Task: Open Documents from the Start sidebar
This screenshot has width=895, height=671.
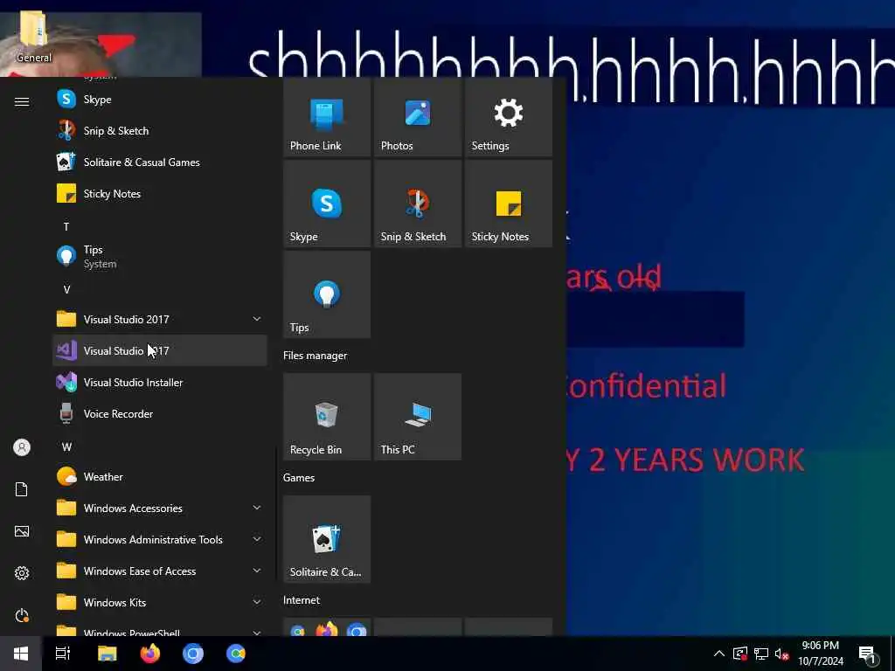Action: (22, 489)
